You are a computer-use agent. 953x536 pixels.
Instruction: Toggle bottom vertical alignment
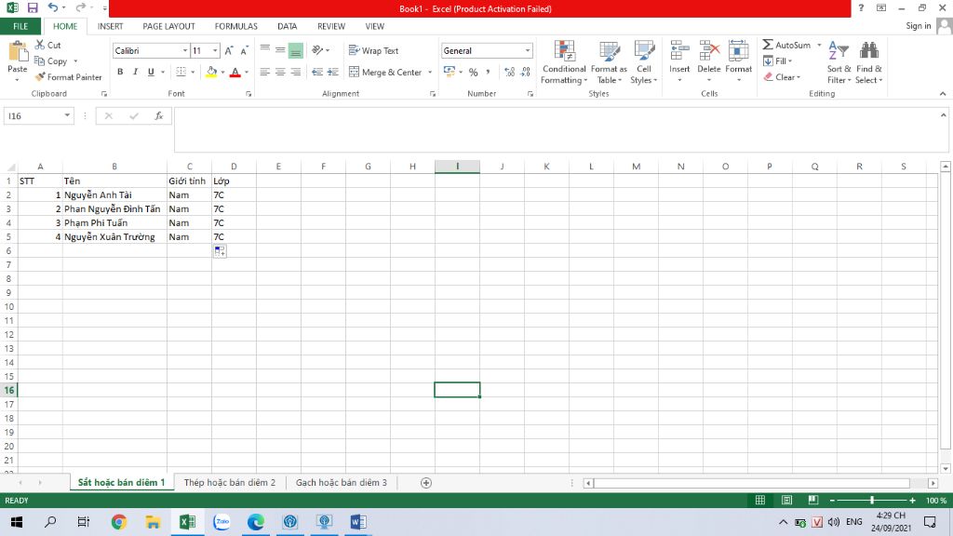(295, 51)
